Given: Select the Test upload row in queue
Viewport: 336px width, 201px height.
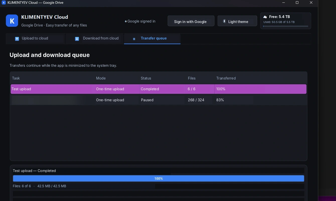Looking at the screenshot, I should coord(158,89).
